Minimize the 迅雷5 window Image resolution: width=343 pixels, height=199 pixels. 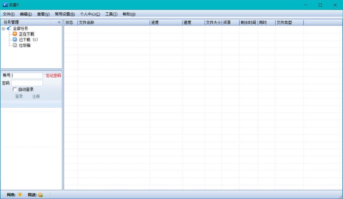[x=306, y=5]
